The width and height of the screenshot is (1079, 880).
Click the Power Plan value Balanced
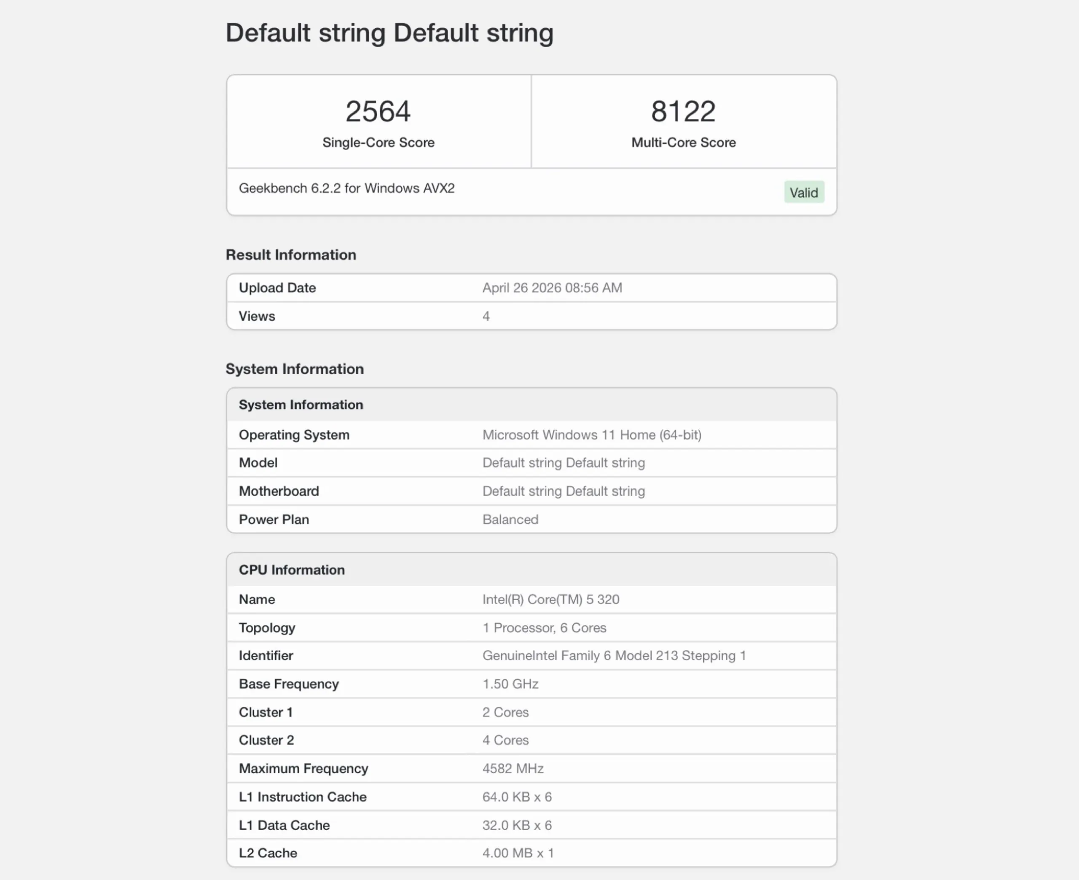(510, 520)
